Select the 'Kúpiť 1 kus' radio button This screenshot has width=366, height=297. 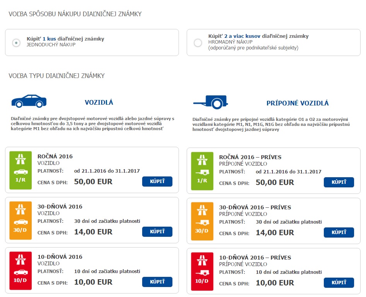[x=16, y=43]
